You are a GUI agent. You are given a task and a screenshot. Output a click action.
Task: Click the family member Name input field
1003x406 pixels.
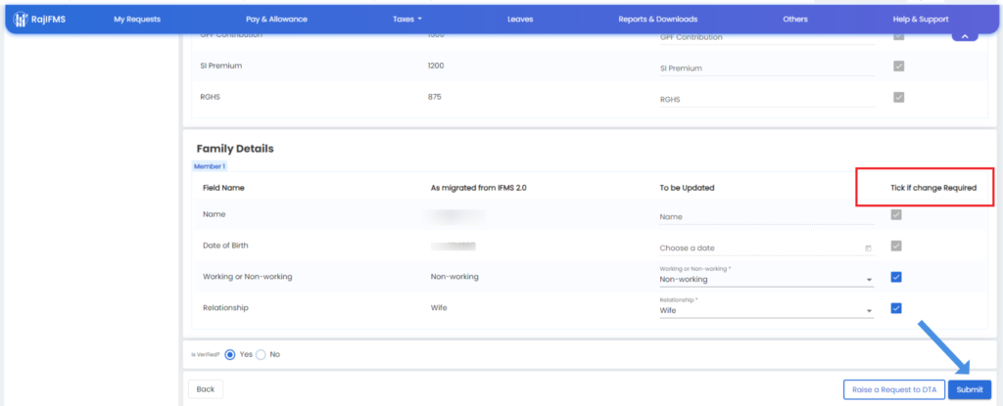[x=767, y=217]
